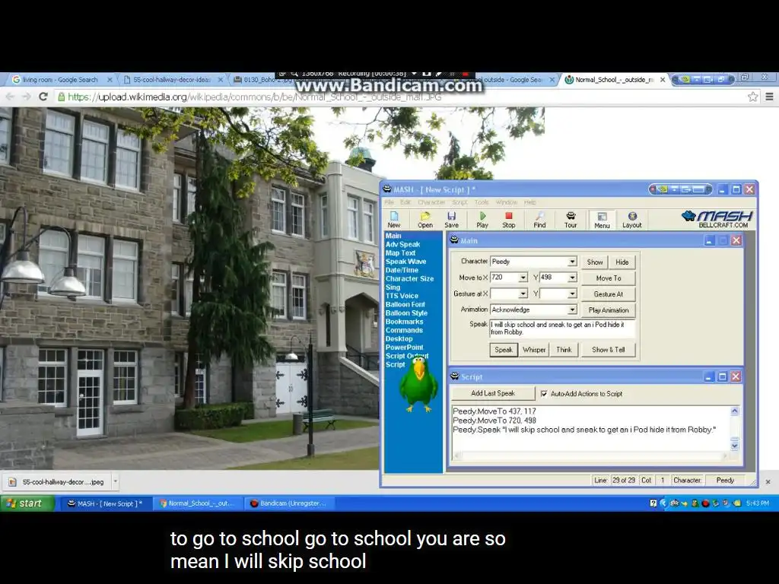Click the Peedy green parrot character
Viewport: 779px width, 584px height.
[x=418, y=385]
